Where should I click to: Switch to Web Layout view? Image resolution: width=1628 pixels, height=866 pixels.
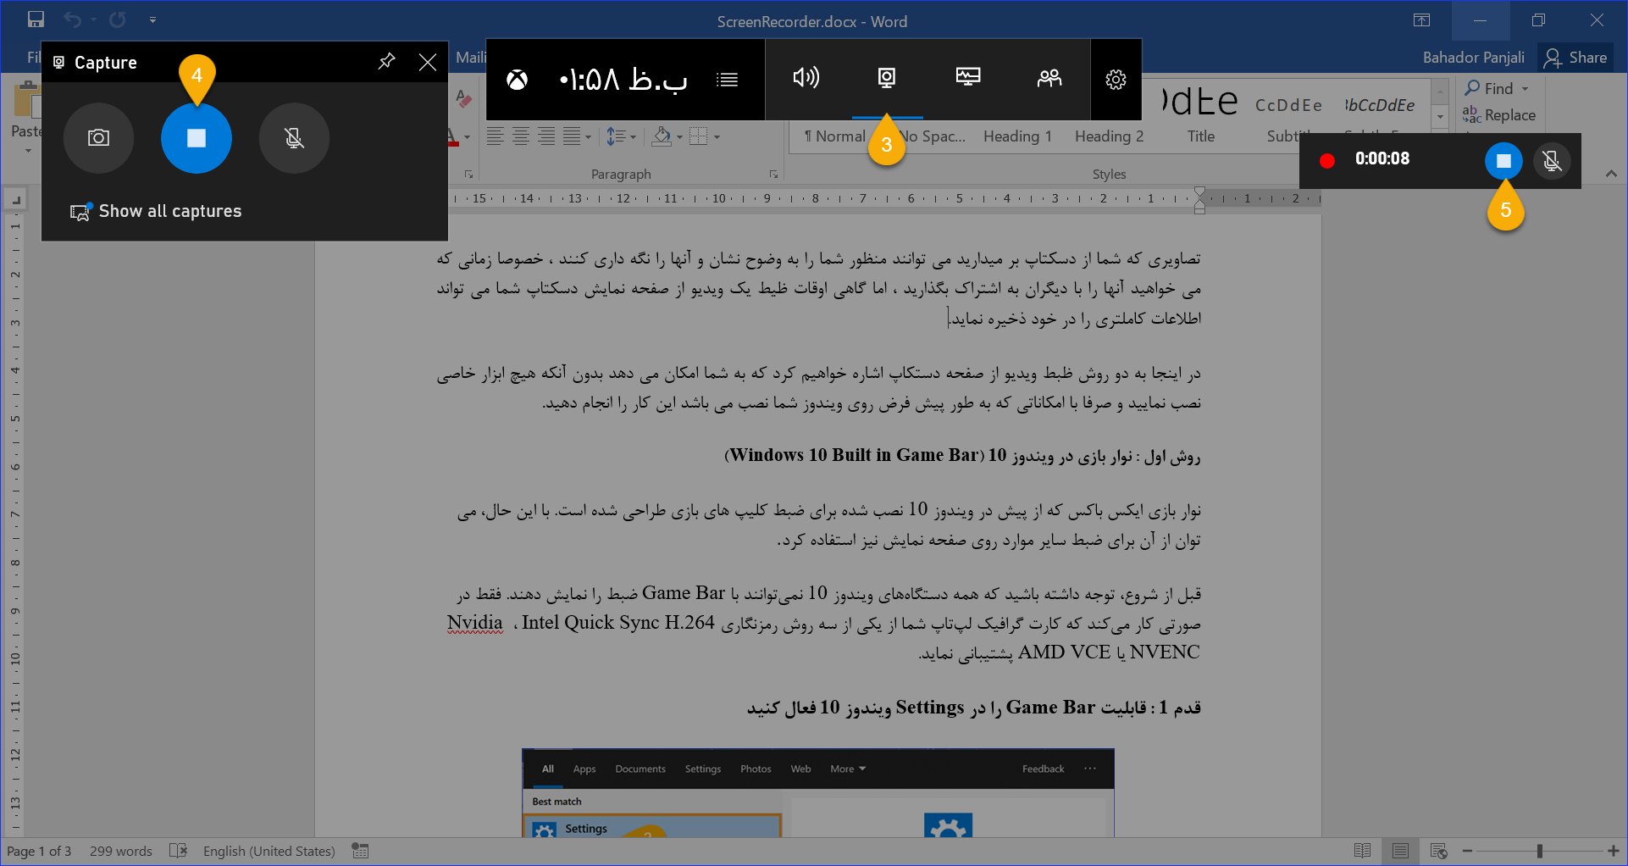[1438, 851]
